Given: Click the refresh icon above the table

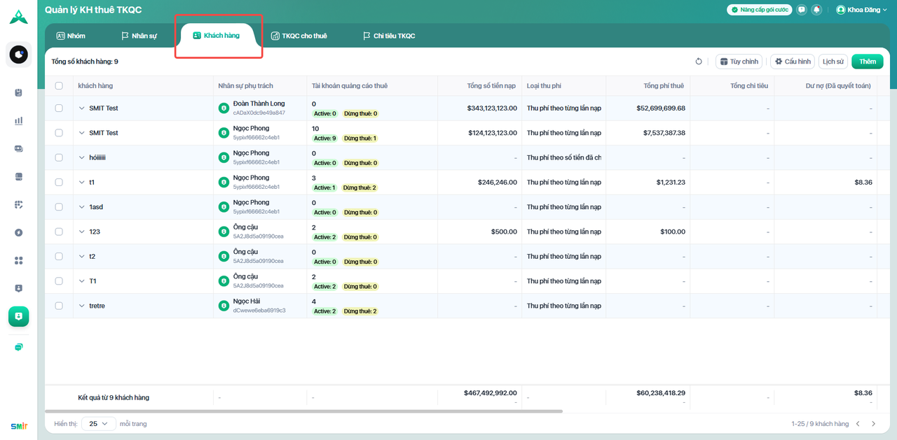Looking at the screenshot, I should click(699, 62).
